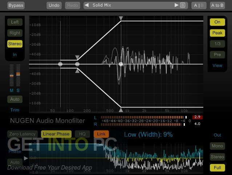Click the Phase label
Screen dimensions: 232x175
(x=15, y=151)
